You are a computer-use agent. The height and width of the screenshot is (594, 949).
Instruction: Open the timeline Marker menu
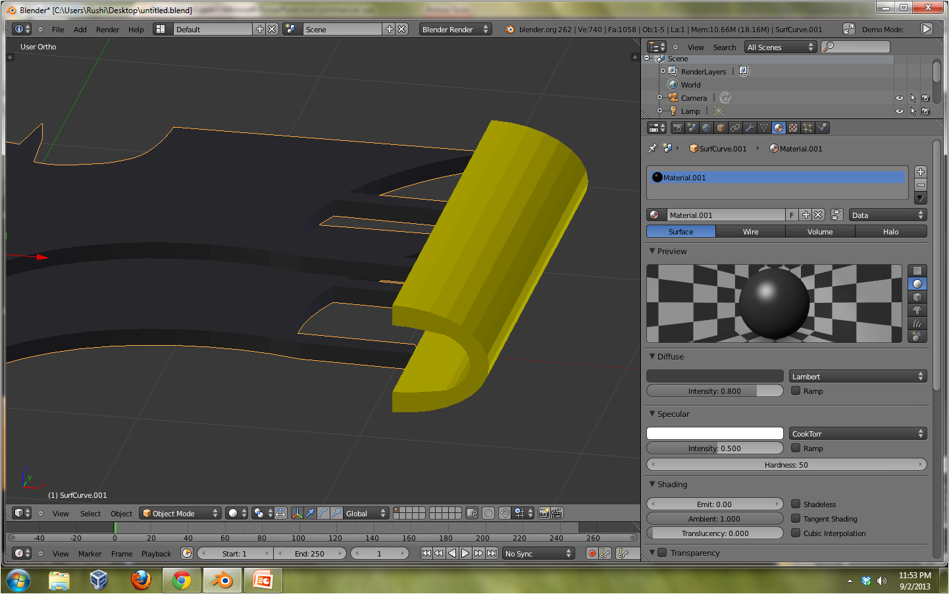point(90,553)
